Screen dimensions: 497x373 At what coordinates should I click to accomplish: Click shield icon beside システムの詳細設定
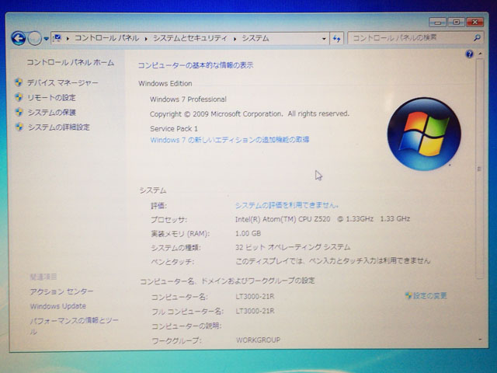[x=19, y=127]
